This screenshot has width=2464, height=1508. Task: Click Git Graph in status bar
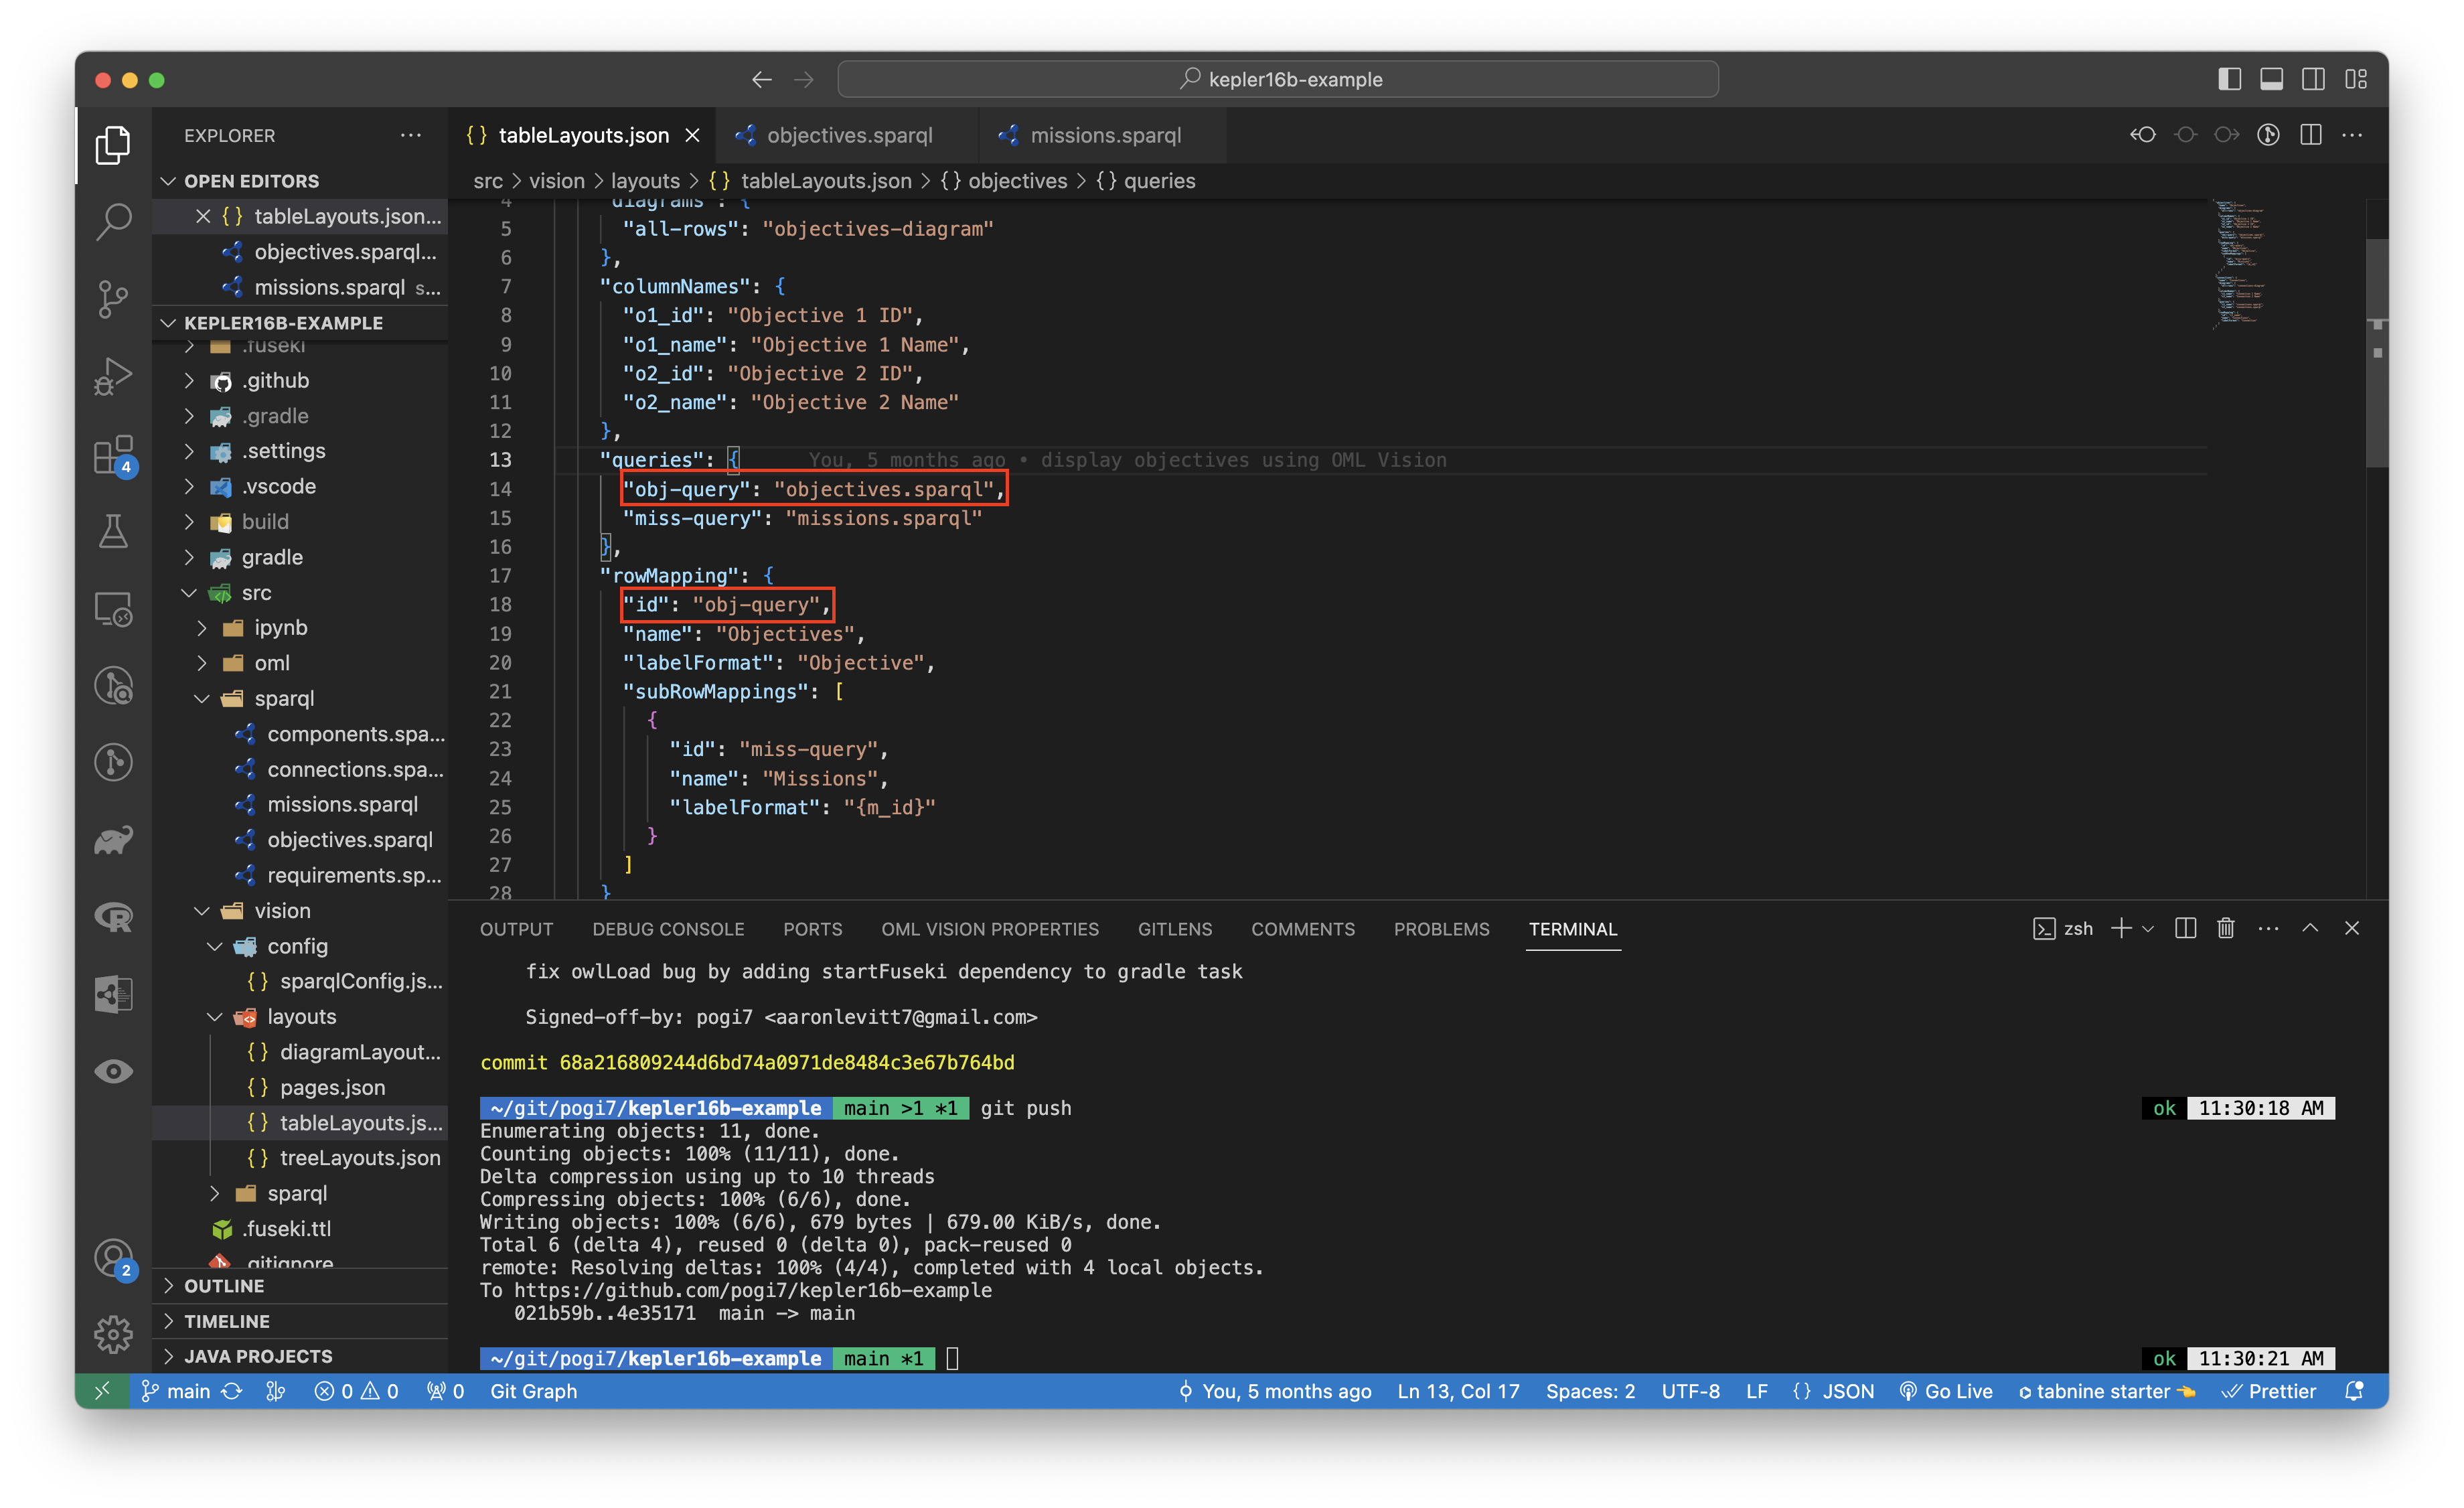pos(533,1391)
